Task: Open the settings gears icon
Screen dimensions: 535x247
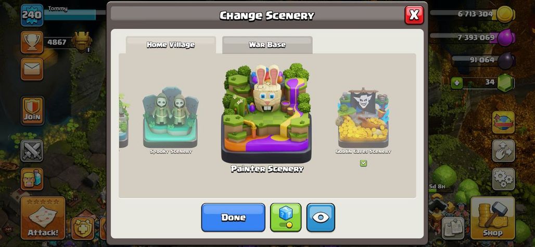Action: (503, 179)
